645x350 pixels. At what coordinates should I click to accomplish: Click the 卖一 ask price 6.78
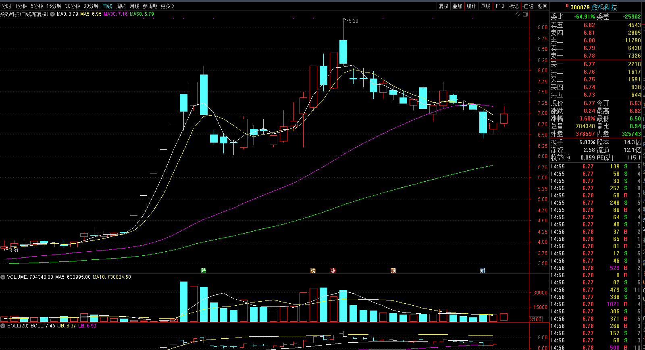click(589, 56)
